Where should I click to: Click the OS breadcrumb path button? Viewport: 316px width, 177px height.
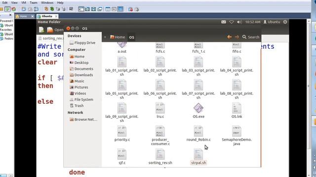pyautogui.click(x=132, y=37)
